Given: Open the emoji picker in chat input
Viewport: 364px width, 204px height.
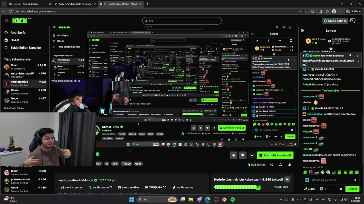Looking at the screenshot, I should click(x=355, y=180).
